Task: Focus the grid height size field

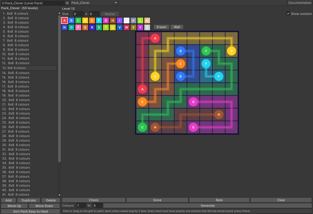Action: (x=94, y=14)
